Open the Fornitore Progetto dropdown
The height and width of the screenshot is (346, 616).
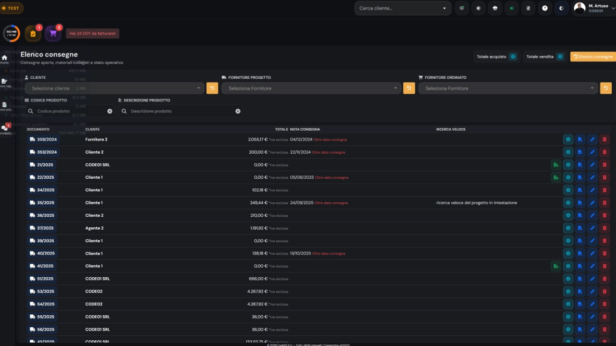coord(311,88)
